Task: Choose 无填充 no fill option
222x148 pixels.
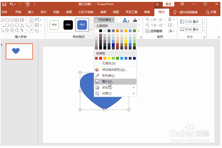Action: (x=115, y=63)
